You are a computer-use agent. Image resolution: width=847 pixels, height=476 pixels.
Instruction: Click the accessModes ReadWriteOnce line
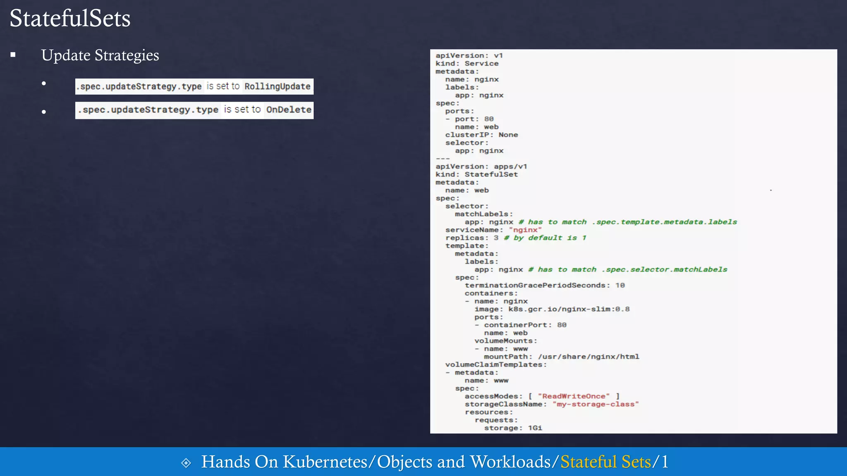click(x=542, y=396)
